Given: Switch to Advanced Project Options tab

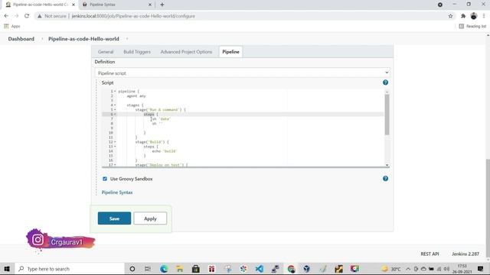Looking at the screenshot, I should pyautogui.click(x=186, y=52).
